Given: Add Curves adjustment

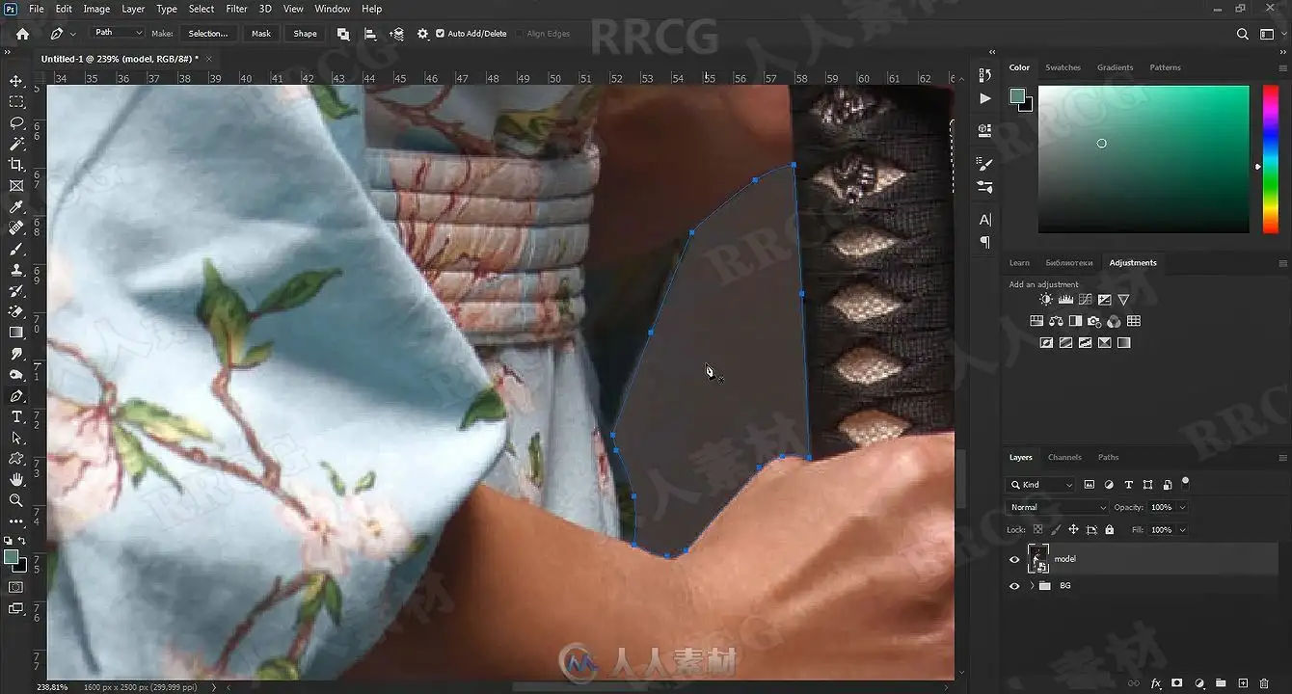Looking at the screenshot, I should (x=1085, y=300).
